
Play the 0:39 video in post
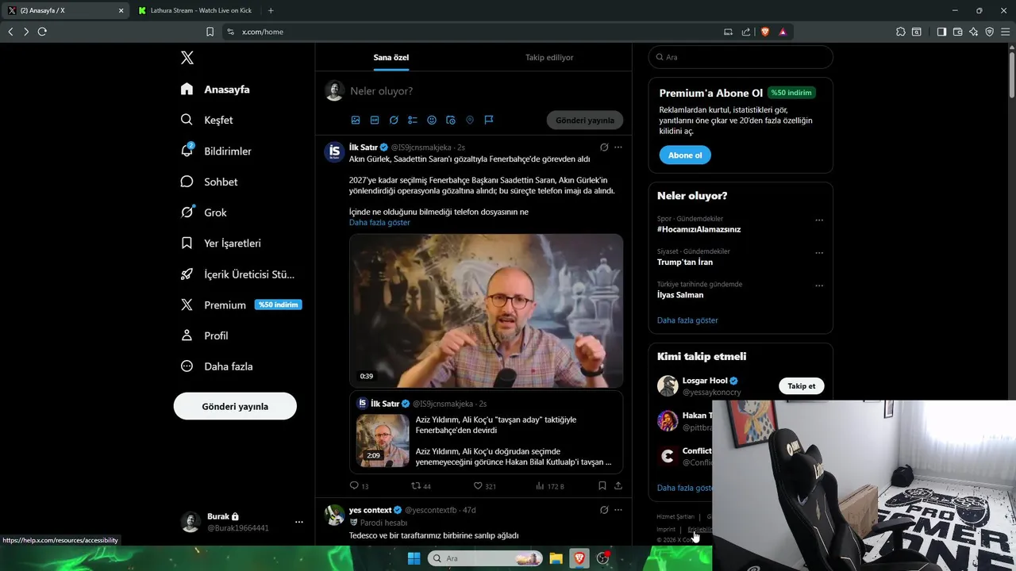[x=486, y=310]
